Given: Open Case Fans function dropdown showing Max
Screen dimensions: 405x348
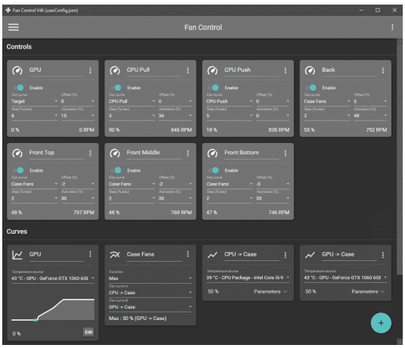Looking at the screenshot, I should coord(150,278).
